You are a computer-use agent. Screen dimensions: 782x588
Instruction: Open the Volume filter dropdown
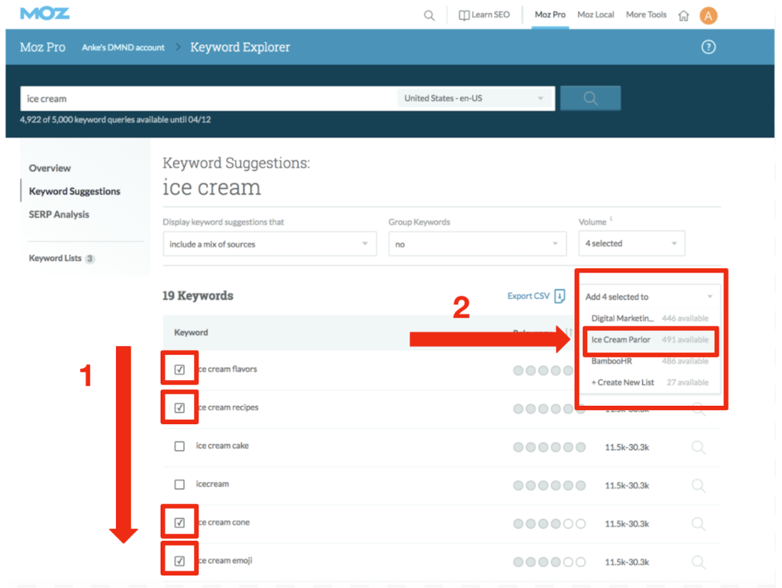click(x=631, y=244)
